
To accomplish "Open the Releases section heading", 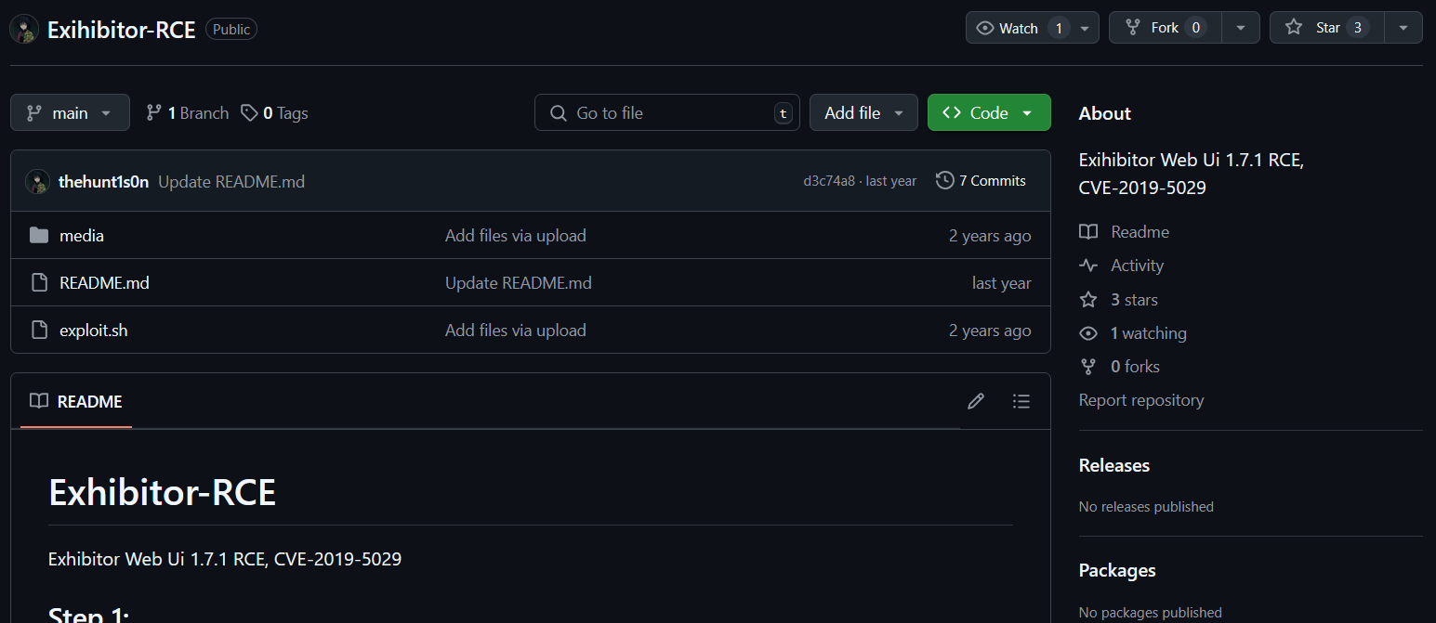I will click(1114, 465).
